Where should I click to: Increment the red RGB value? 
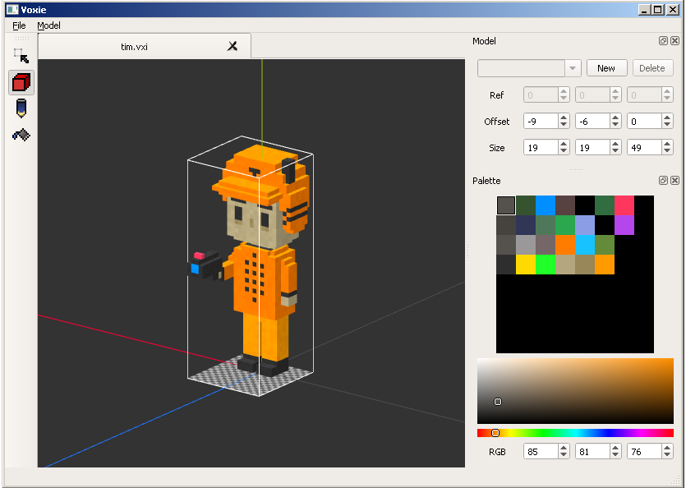coord(564,448)
